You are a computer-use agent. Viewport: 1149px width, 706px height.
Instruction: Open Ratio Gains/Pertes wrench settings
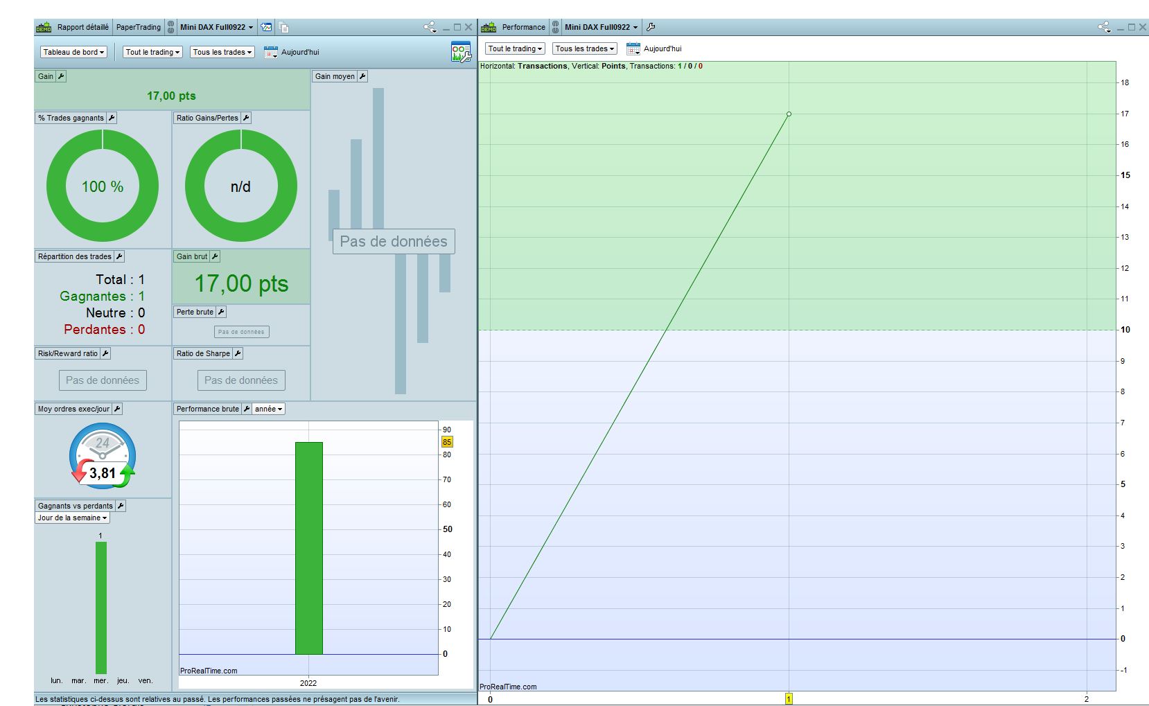pos(246,118)
